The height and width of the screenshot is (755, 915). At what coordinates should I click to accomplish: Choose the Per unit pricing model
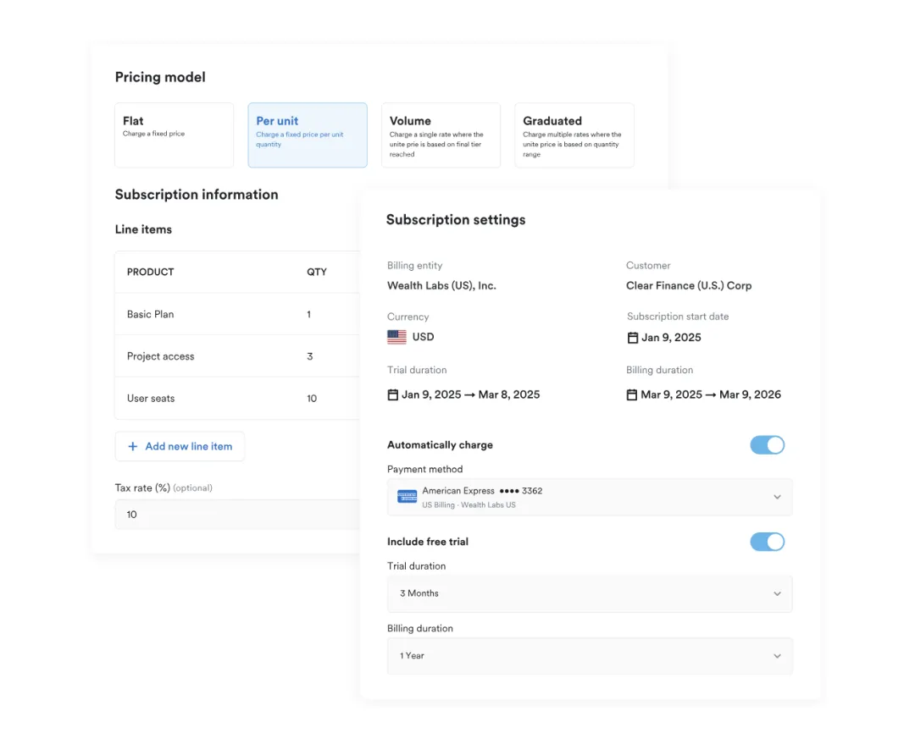coord(308,135)
